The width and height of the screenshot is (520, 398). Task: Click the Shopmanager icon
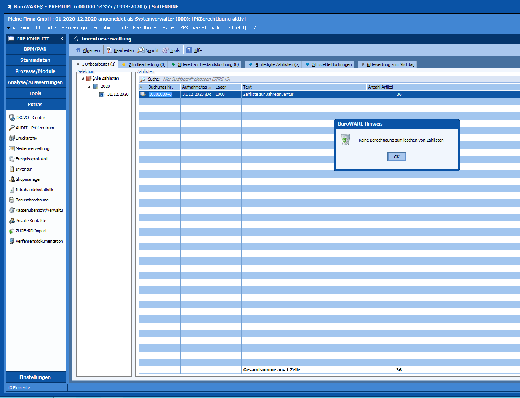coord(12,179)
